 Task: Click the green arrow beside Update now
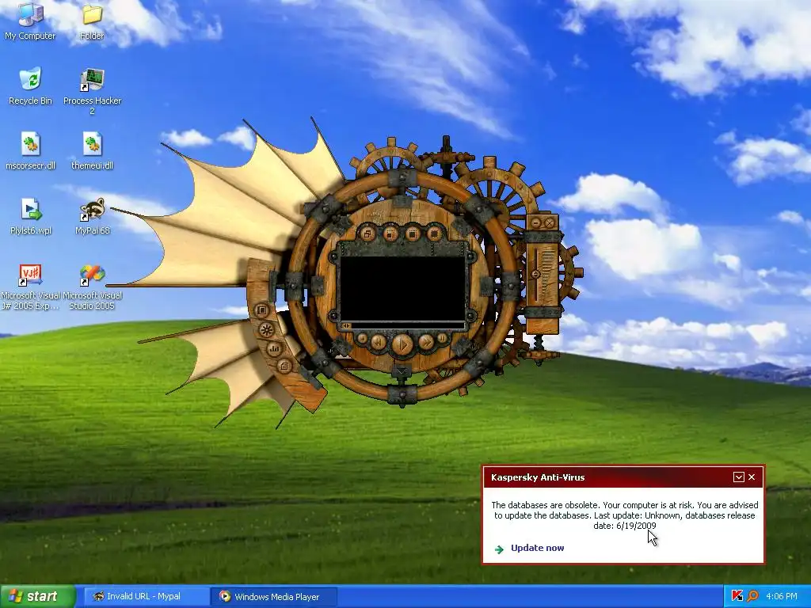click(499, 549)
